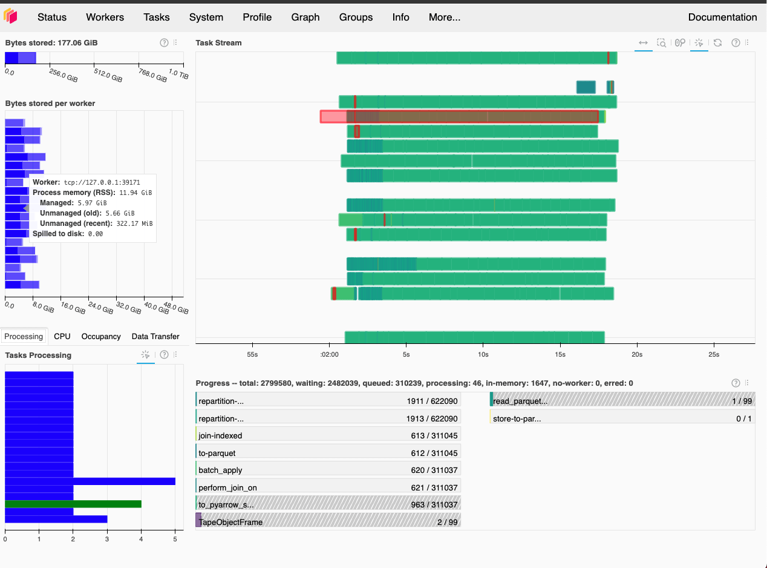Image resolution: width=767 pixels, height=568 pixels.
Task: Open help for Tasks Processing plot
Action: pyautogui.click(x=164, y=355)
